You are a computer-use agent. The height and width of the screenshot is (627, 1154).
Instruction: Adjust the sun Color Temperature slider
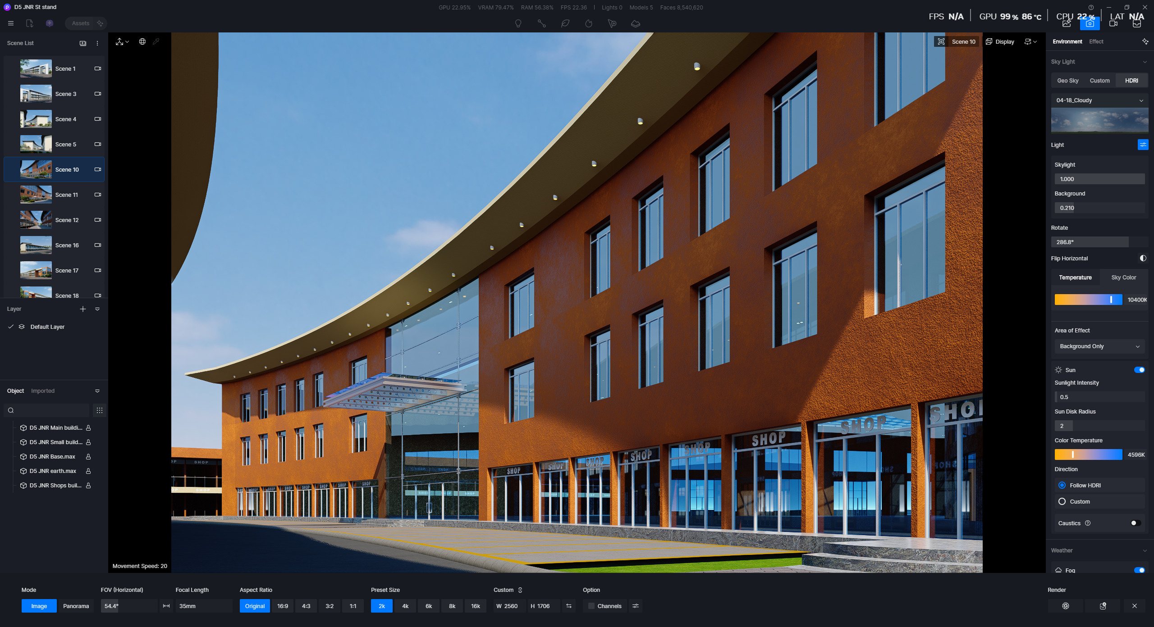coord(1089,454)
